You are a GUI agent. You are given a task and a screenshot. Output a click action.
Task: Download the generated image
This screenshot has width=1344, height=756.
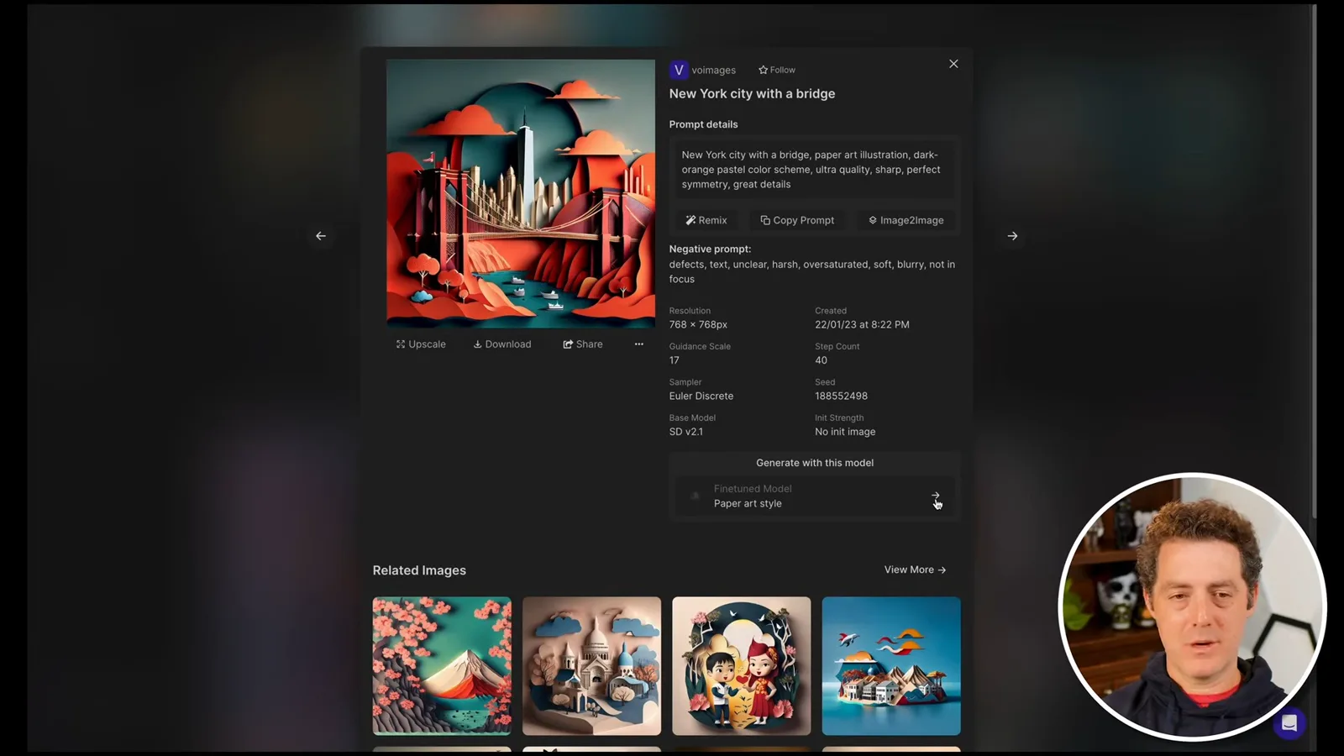click(502, 344)
